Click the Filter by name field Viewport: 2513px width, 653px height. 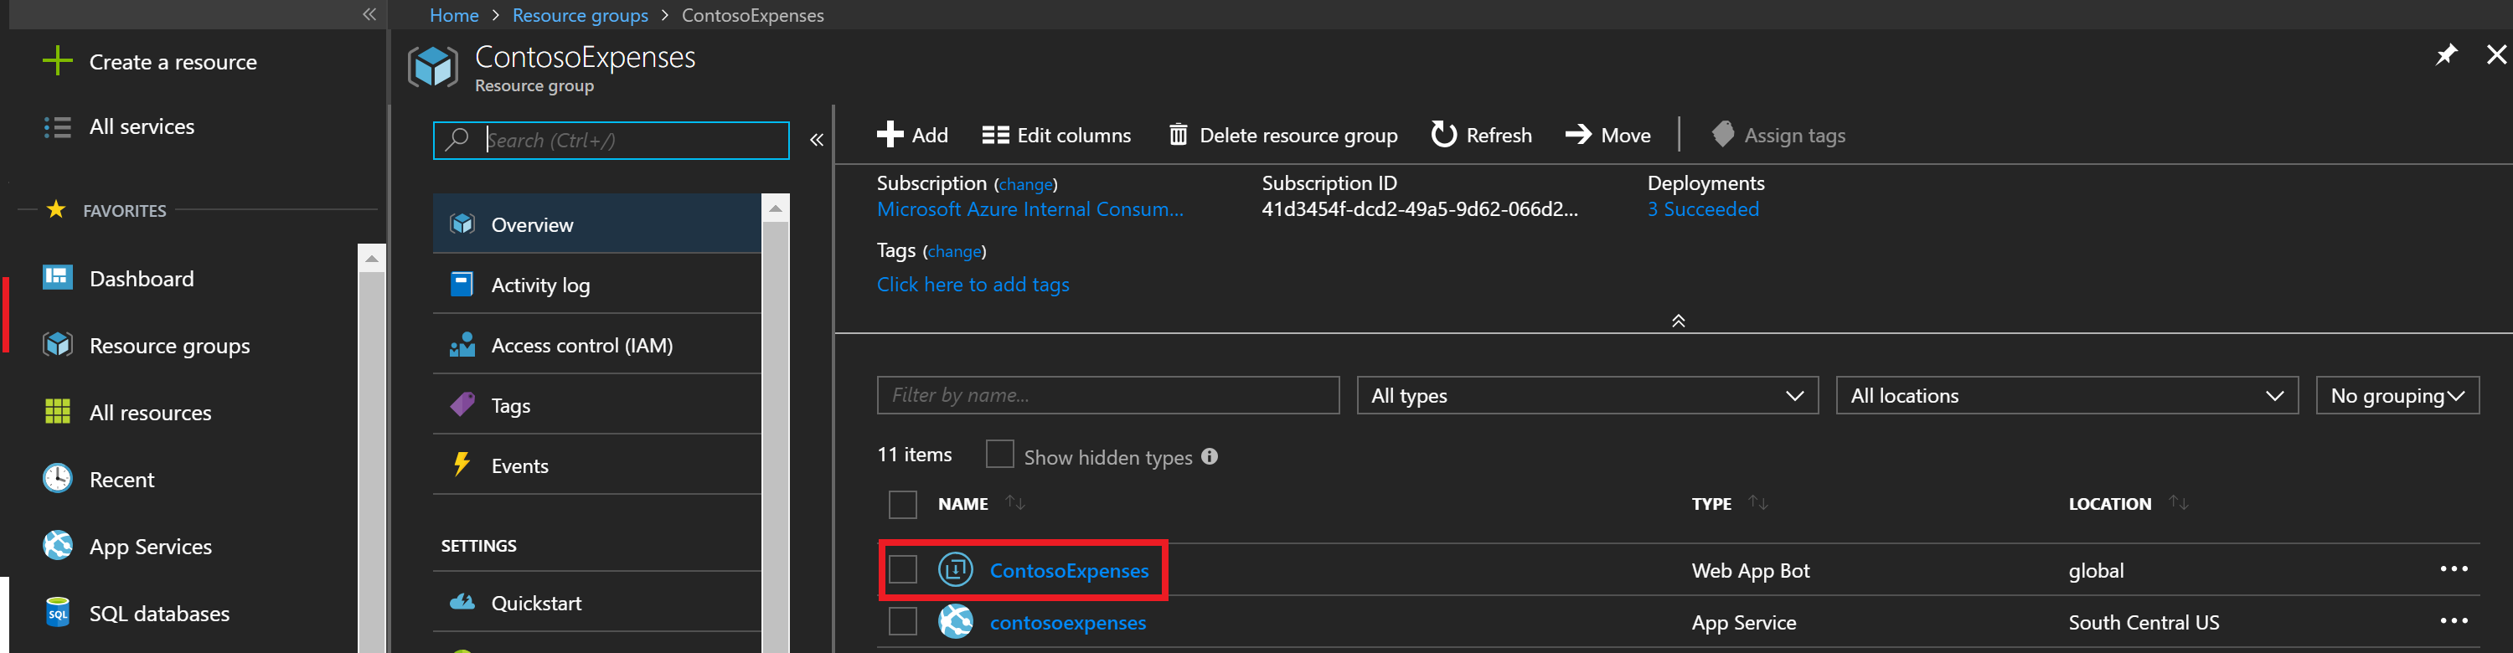(1108, 394)
